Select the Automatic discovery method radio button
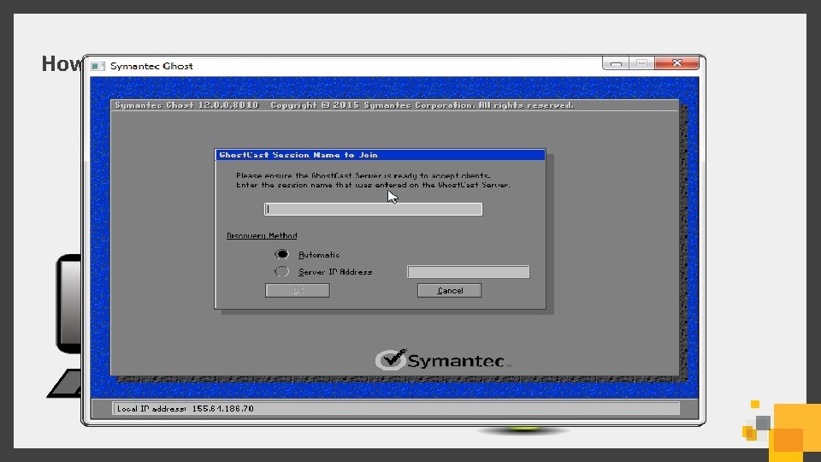 pos(281,254)
